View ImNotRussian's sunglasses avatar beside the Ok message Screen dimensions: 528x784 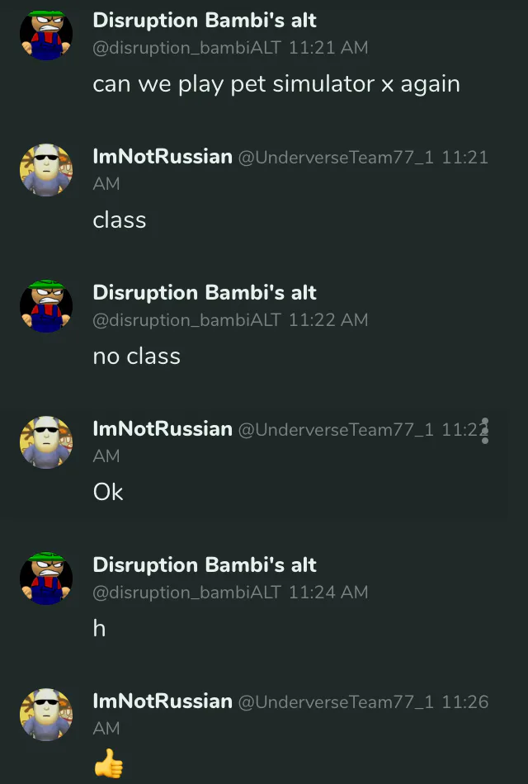pyautogui.click(x=46, y=442)
